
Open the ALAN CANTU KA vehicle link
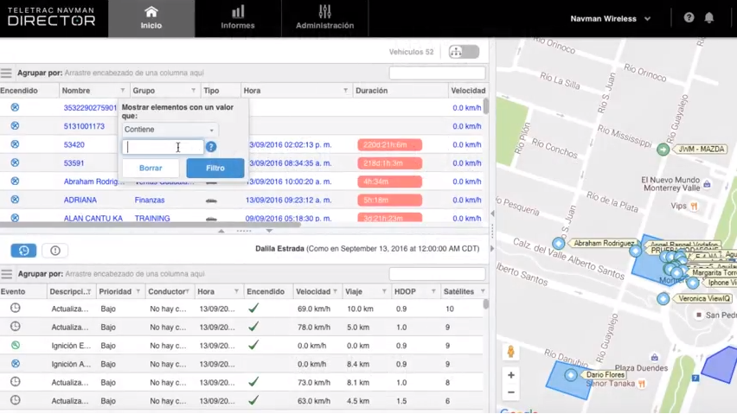pos(93,219)
